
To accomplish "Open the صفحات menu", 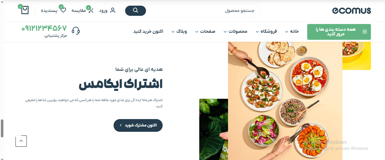I will (205, 31).
